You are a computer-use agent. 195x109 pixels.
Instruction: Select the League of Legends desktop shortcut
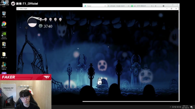(x=4, y=66)
